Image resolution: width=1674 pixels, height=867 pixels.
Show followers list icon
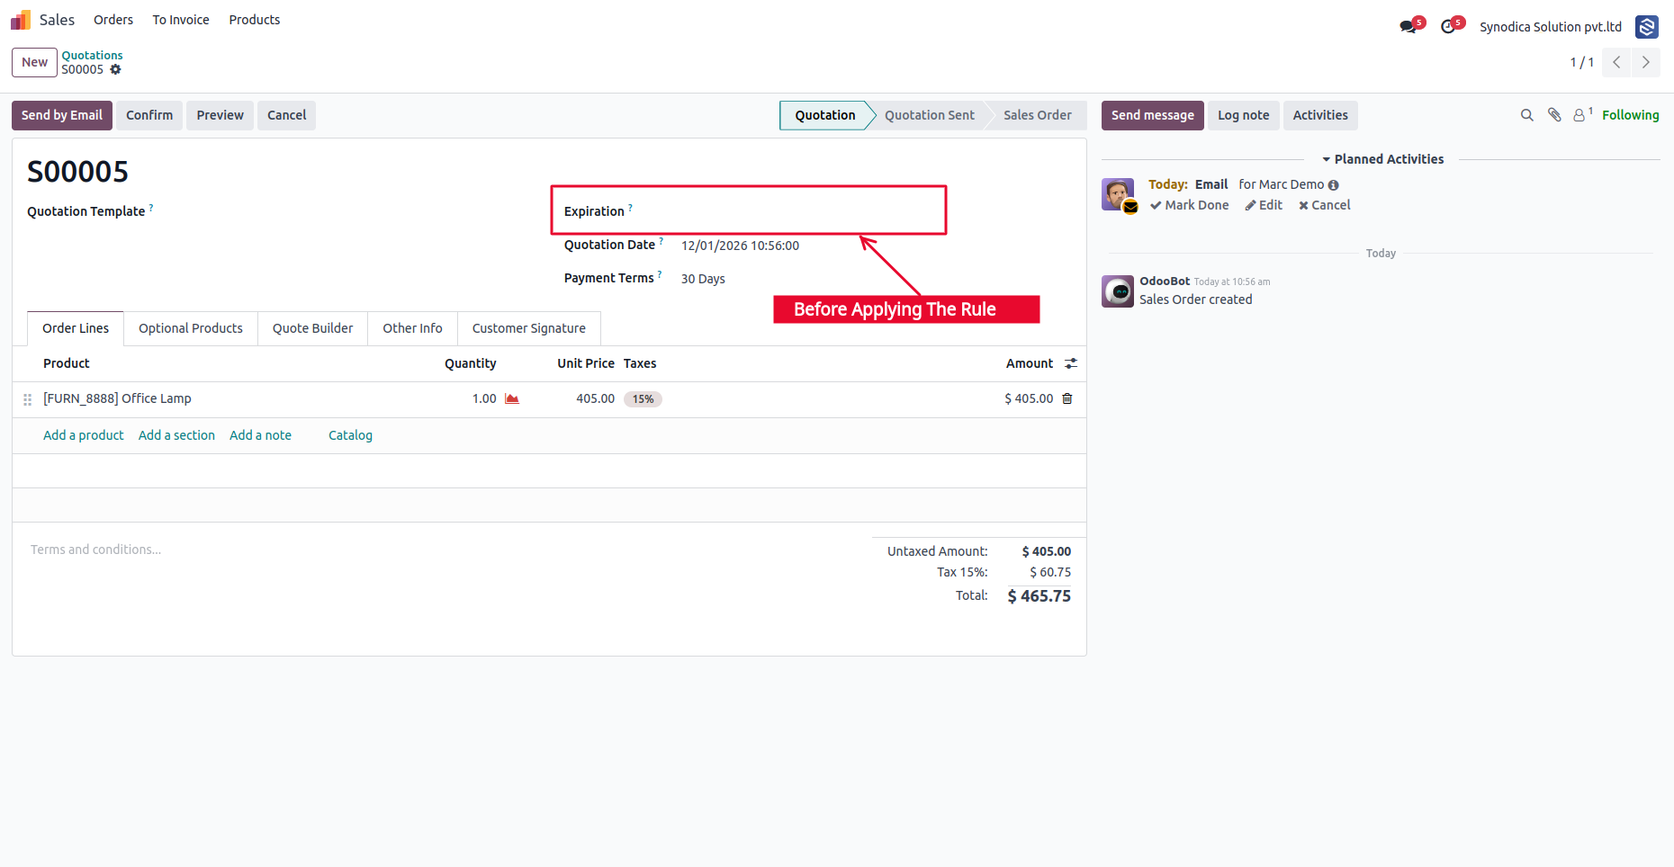point(1582,115)
